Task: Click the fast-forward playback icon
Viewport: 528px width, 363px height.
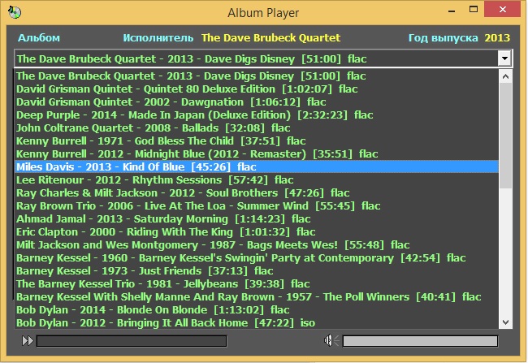Action: (x=28, y=341)
